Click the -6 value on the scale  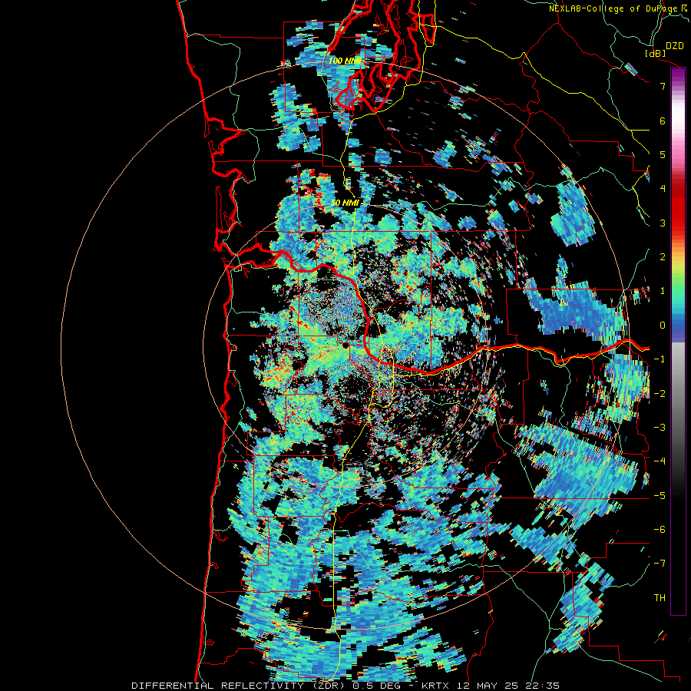coord(660,529)
